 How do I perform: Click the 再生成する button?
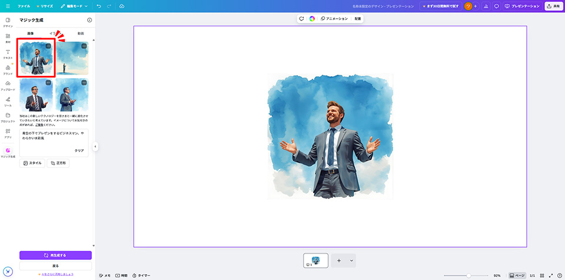(55, 255)
